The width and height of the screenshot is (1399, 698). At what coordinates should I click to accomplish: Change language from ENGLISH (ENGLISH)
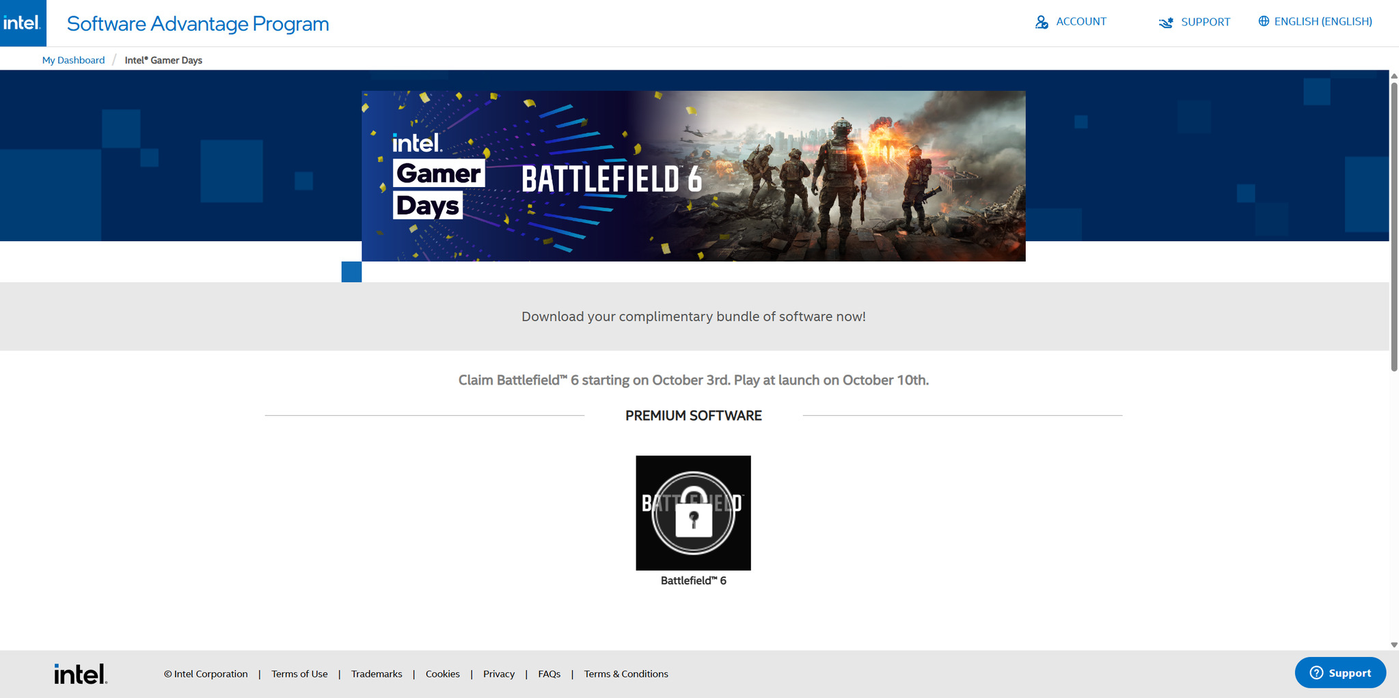[1323, 22]
